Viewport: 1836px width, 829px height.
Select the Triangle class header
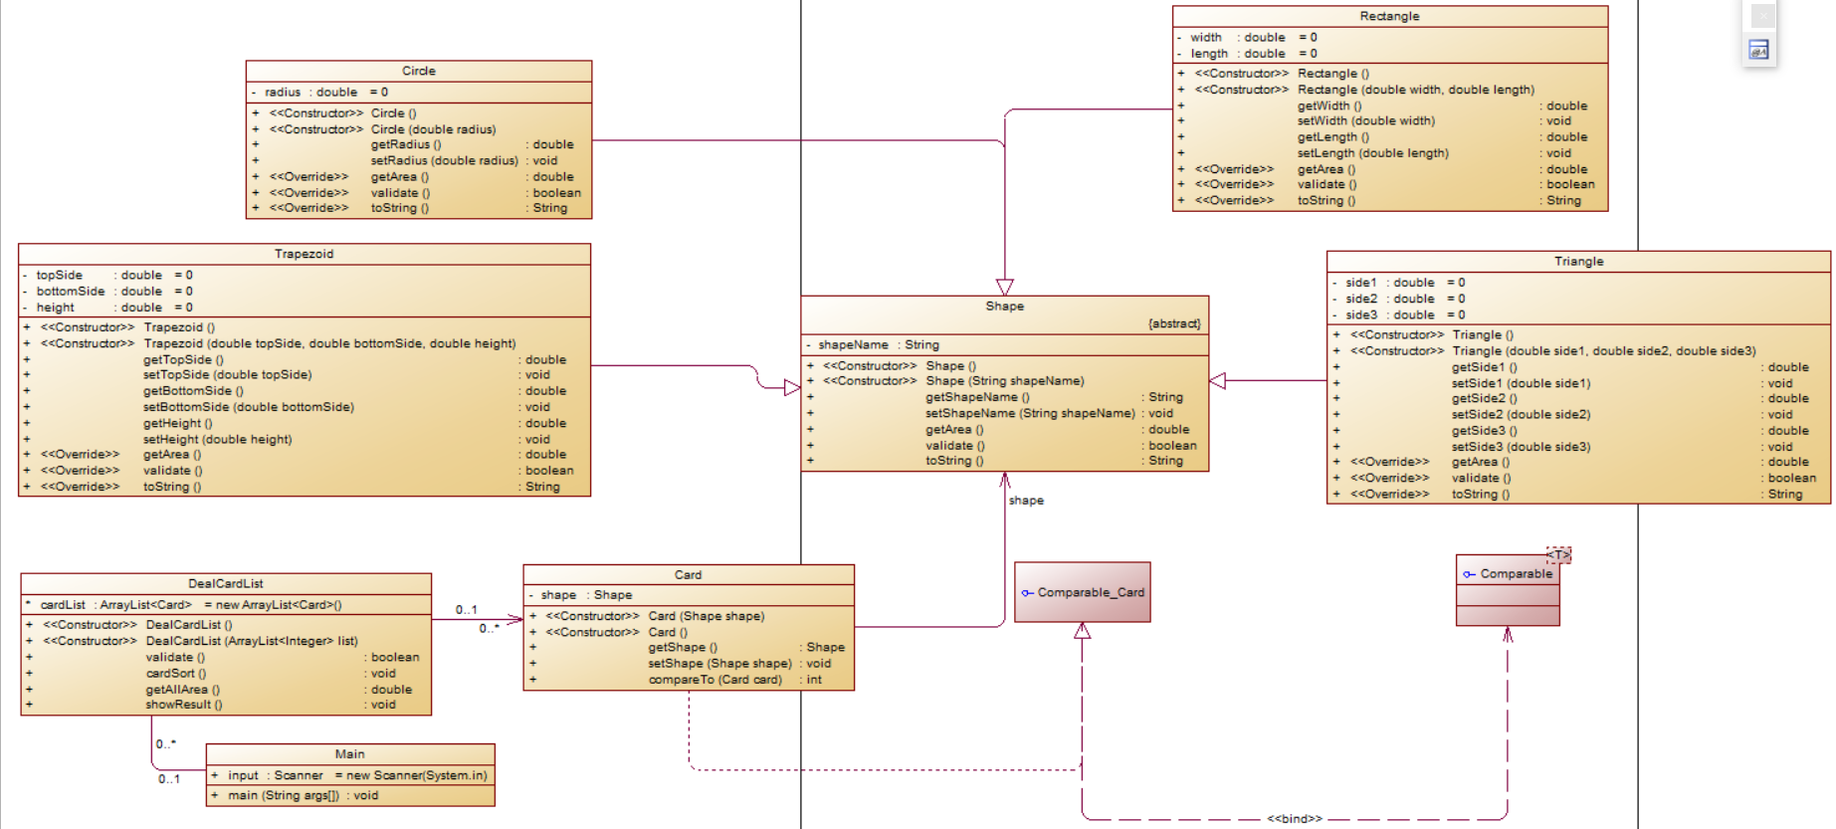pos(1578,262)
